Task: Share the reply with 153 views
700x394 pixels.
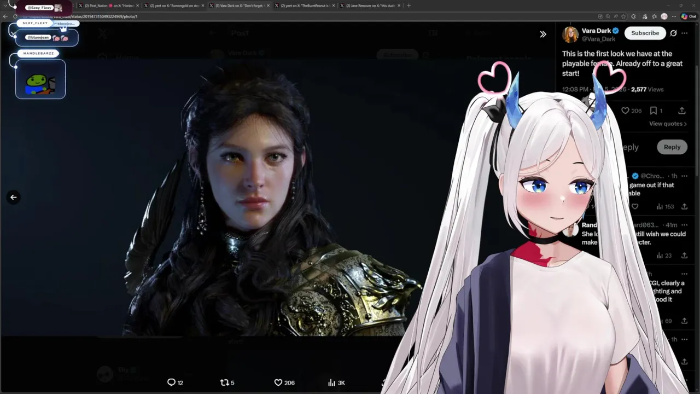Action: [684, 207]
